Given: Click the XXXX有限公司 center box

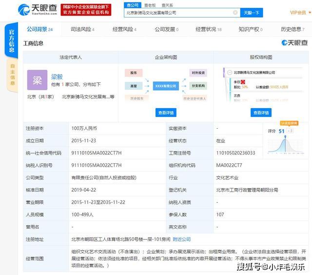Looking at the screenshot, I should point(166,86).
